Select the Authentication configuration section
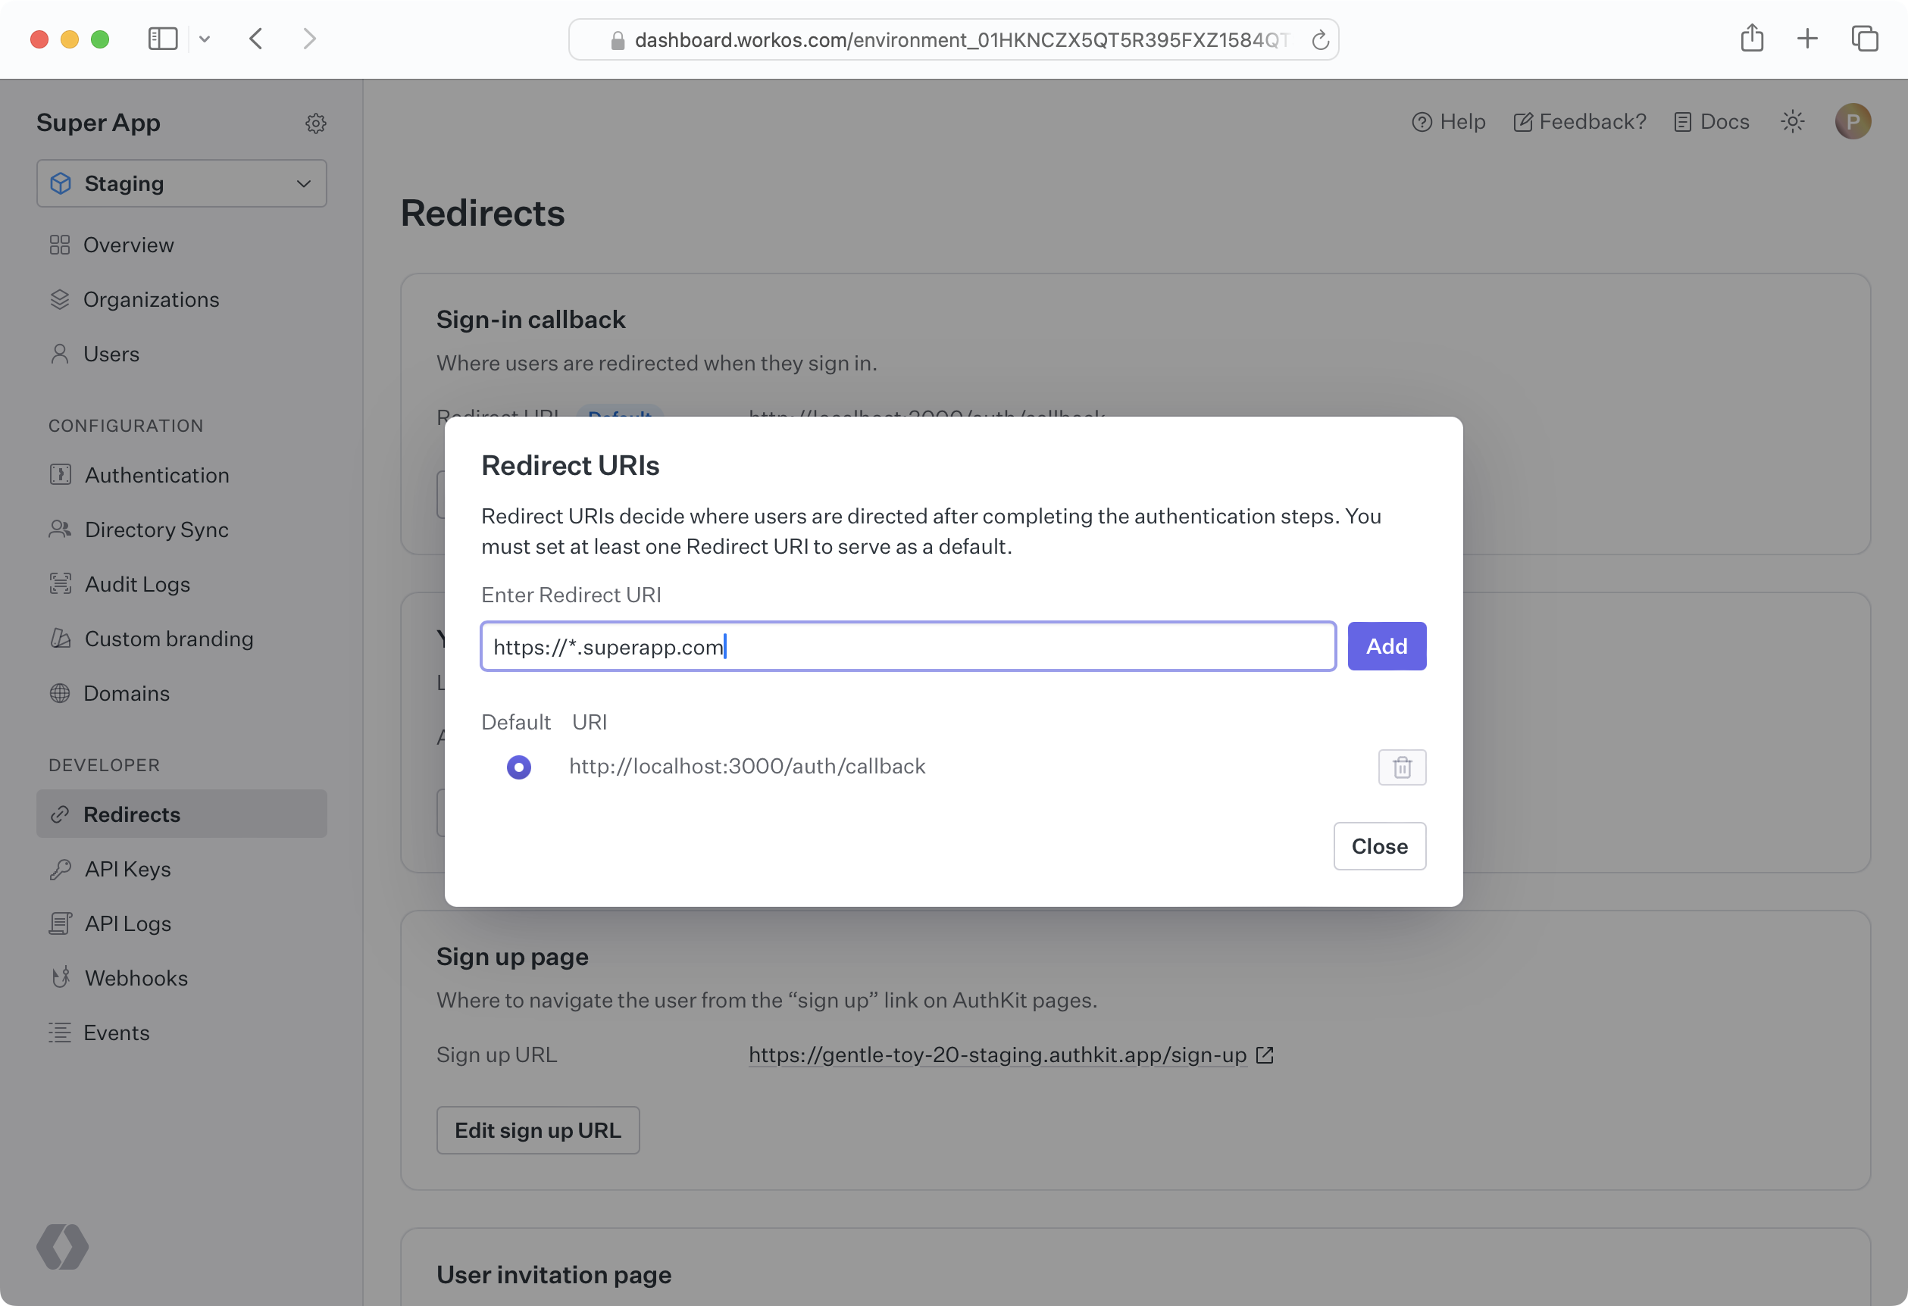Screen dimensions: 1908x1306 pyautogui.click(x=156, y=474)
